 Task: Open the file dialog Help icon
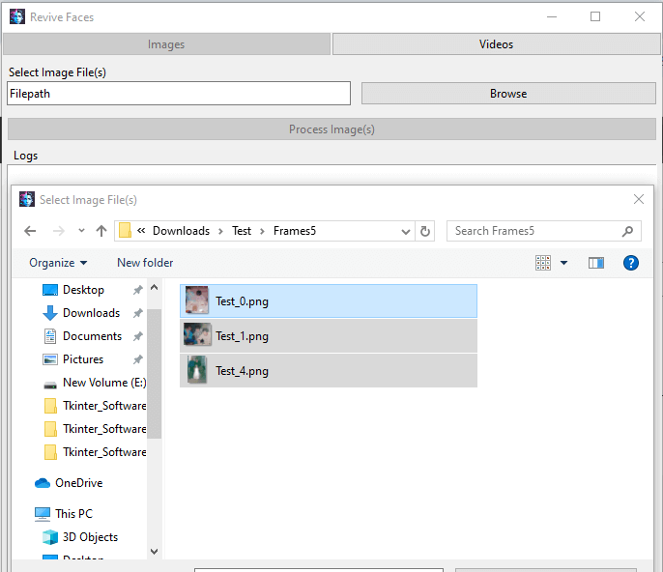click(631, 263)
